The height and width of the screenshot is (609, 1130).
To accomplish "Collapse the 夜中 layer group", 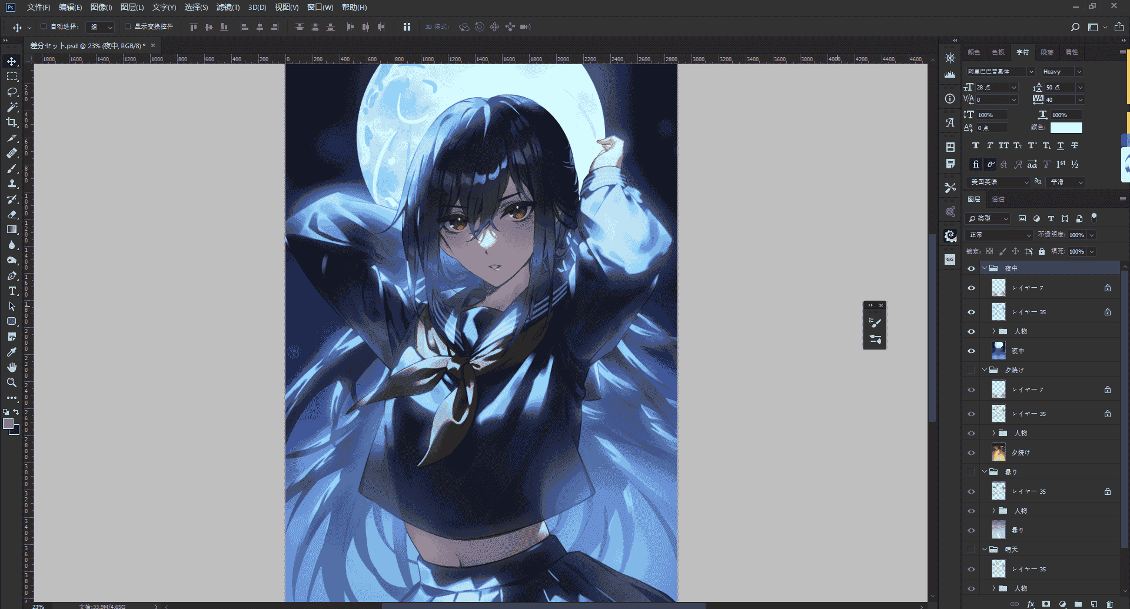I will point(985,268).
